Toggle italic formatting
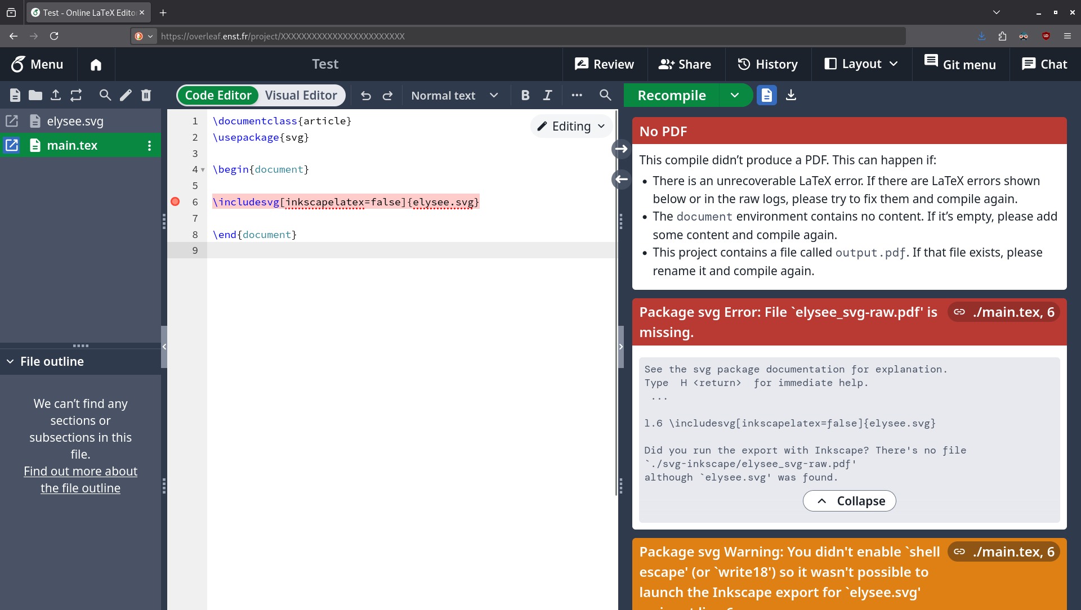Image resolution: width=1081 pixels, height=610 pixels. pyautogui.click(x=547, y=96)
